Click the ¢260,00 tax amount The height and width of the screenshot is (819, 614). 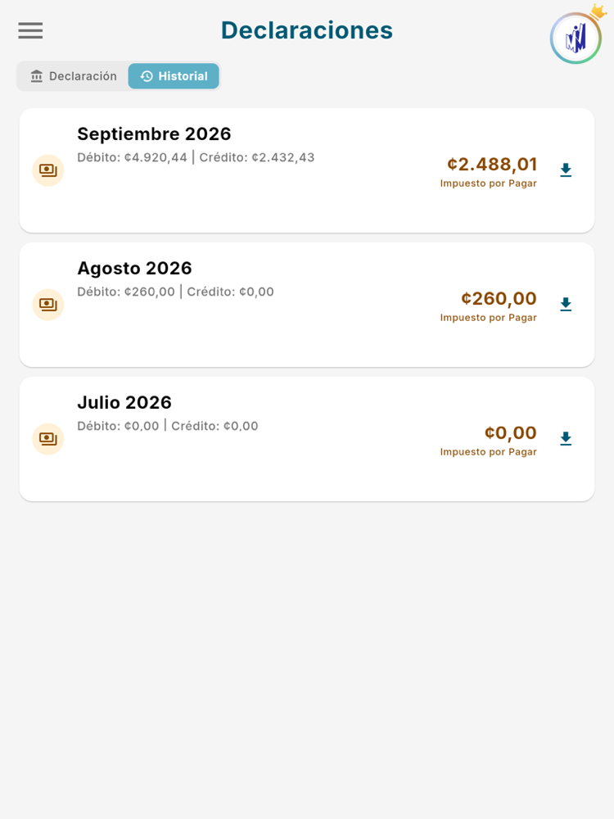tap(499, 299)
